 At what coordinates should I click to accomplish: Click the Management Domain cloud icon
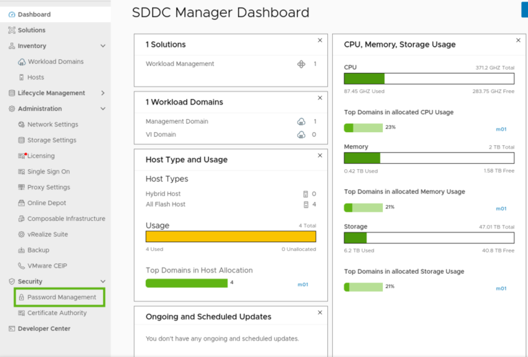pyautogui.click(x=301, y=122)
